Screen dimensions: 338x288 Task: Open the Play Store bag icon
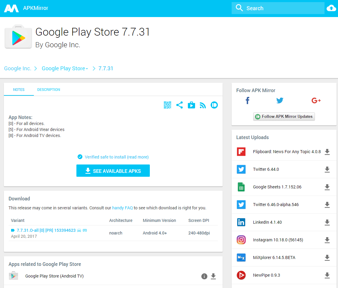pyautogui.click(x=191, y=105)
